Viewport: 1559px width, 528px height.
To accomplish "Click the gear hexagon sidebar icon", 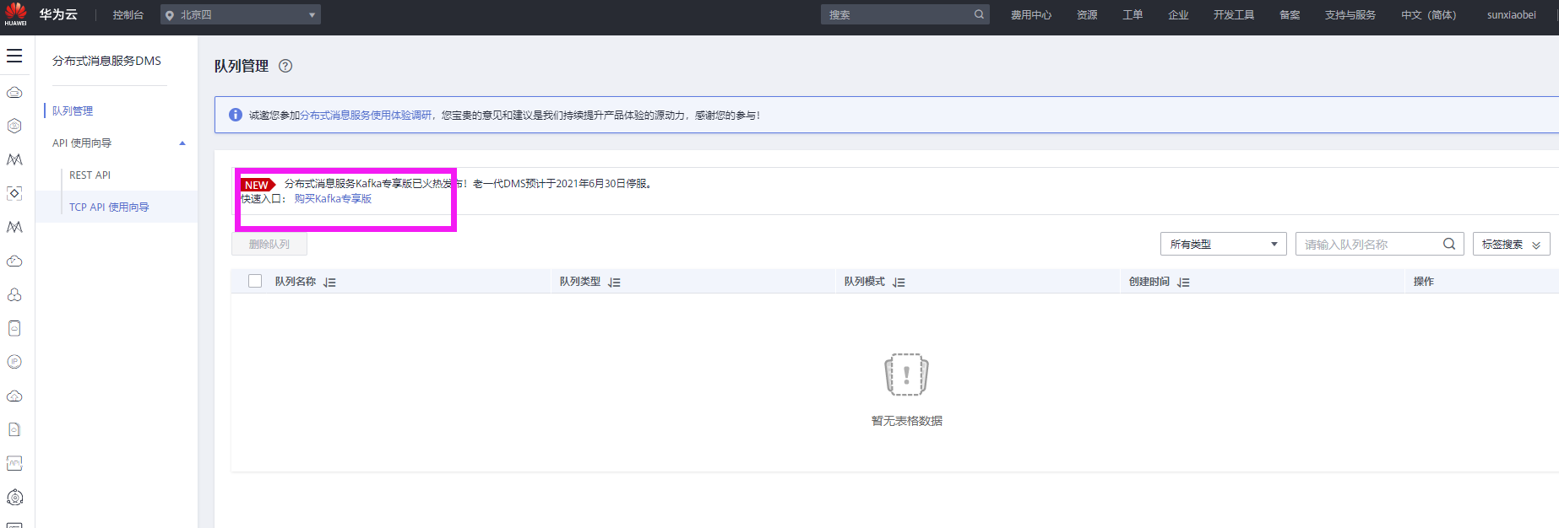I will (14, 497).
